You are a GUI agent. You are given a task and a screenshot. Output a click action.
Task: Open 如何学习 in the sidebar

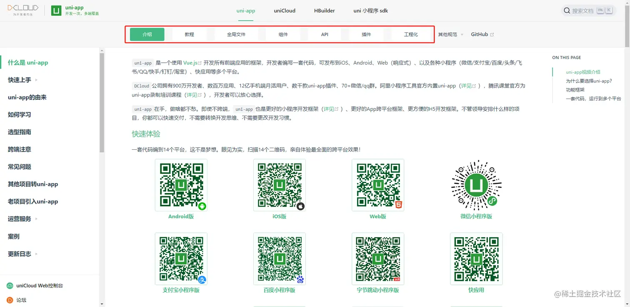pos(19,114)
